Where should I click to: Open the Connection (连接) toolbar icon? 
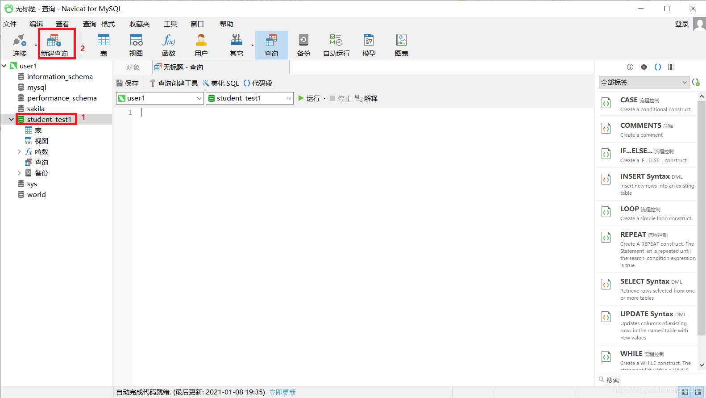pyautogui.click(x=20, y=45)
